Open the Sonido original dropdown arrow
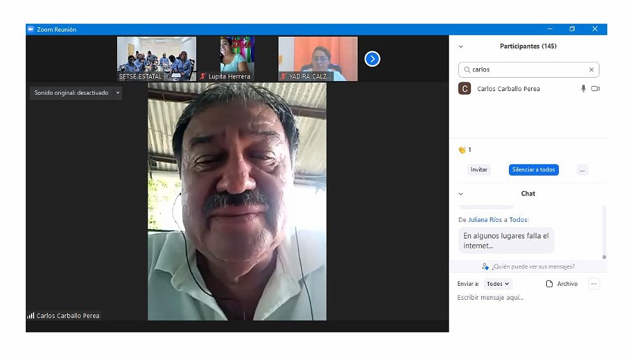Viewport: 633px width, 356px height. 118,93
